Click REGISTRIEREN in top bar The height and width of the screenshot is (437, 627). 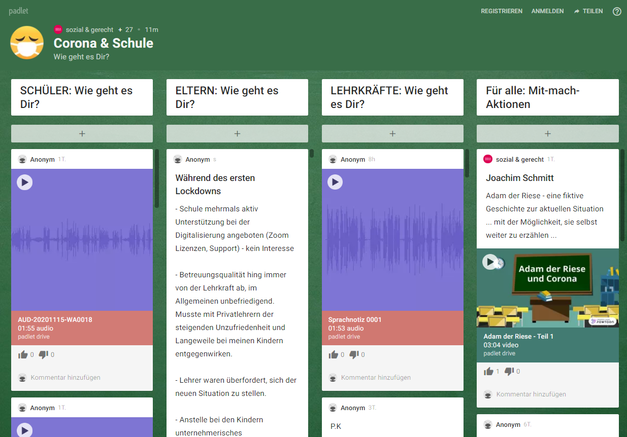(502, 11)
